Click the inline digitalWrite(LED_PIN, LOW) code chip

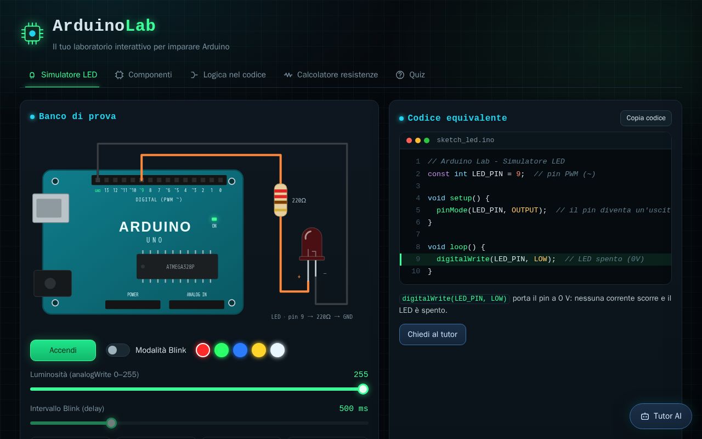[455, 299]
